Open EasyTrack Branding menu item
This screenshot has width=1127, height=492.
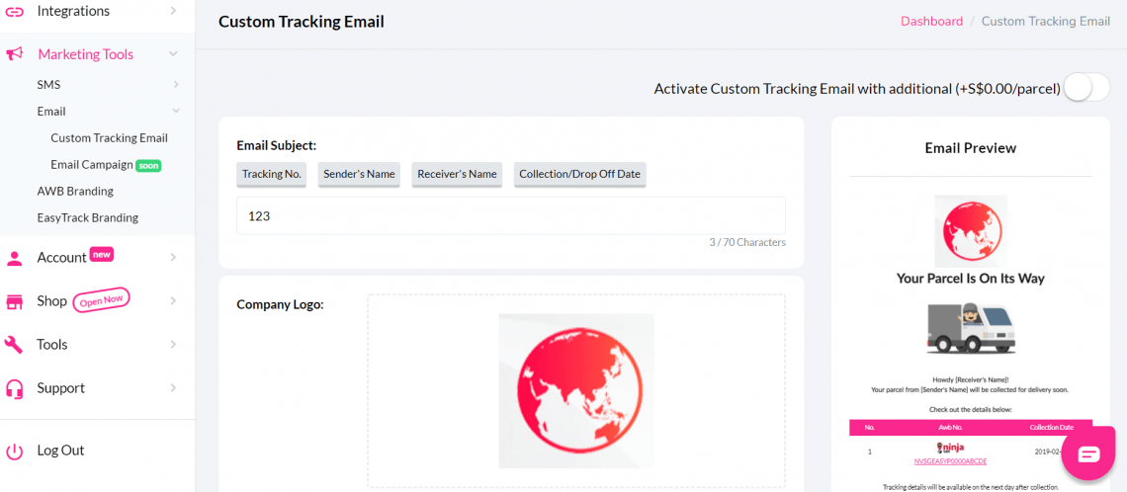87,218
